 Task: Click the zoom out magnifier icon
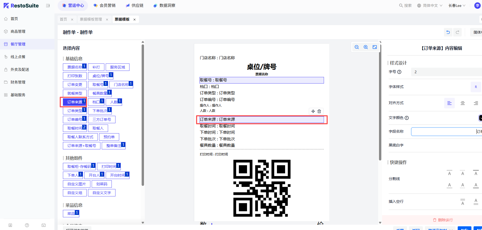pos(357,47)
